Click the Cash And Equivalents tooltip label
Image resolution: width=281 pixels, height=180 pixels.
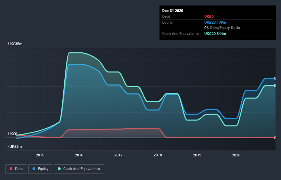click(x=180, y=34)
